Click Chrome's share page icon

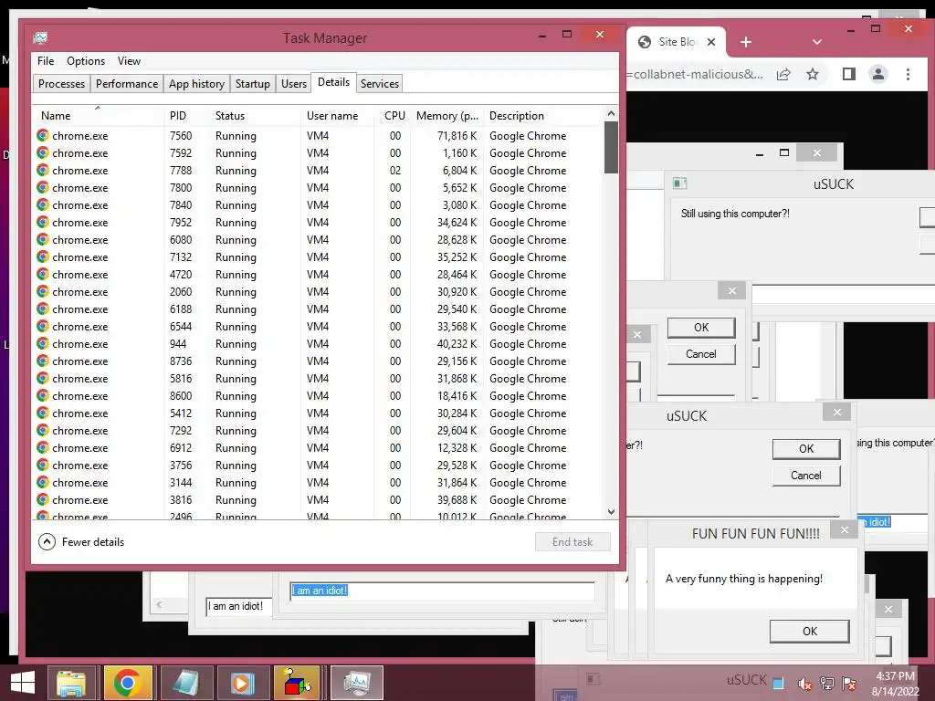point(783,74)
